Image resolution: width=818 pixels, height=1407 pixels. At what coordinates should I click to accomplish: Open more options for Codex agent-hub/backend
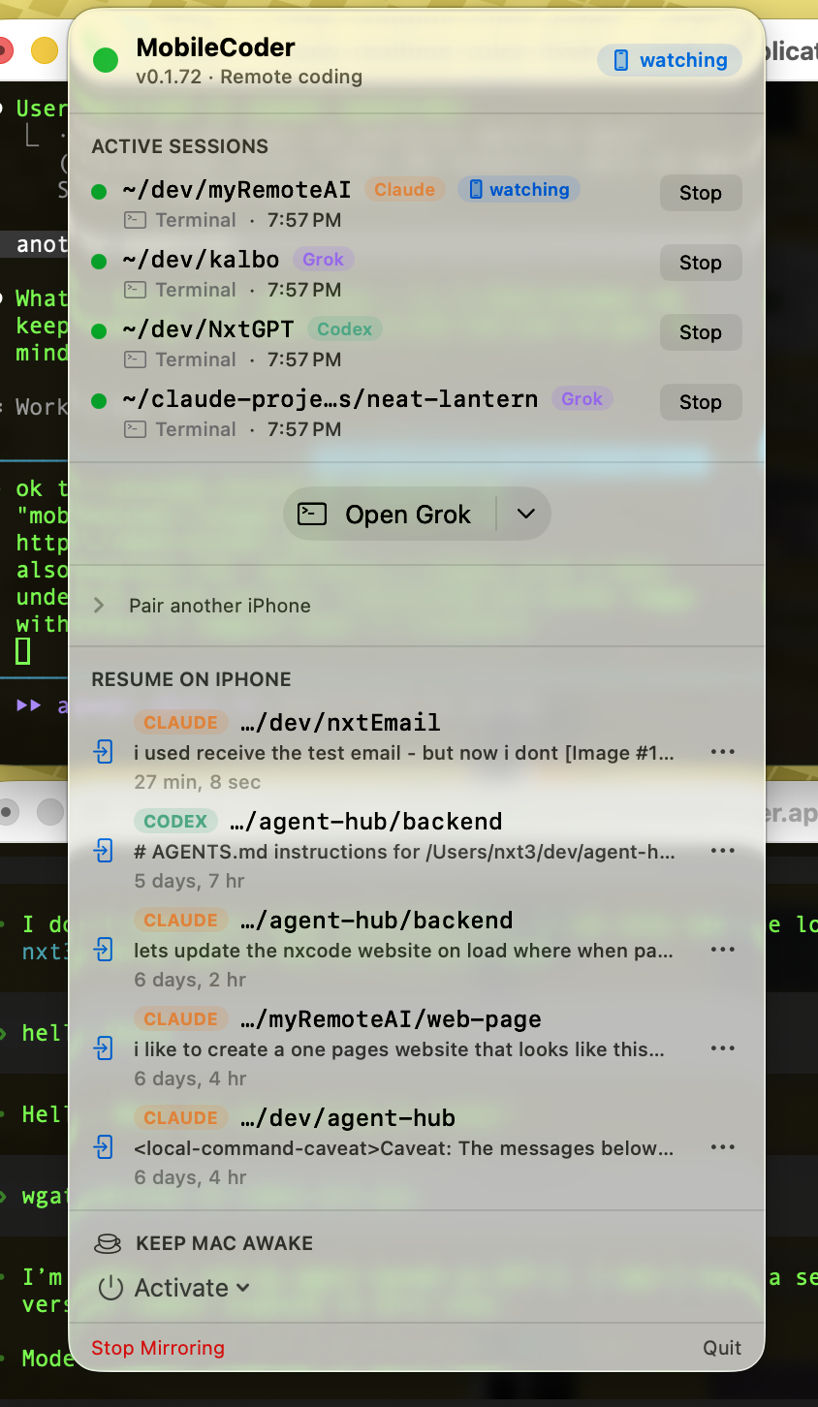click(723, 851)
